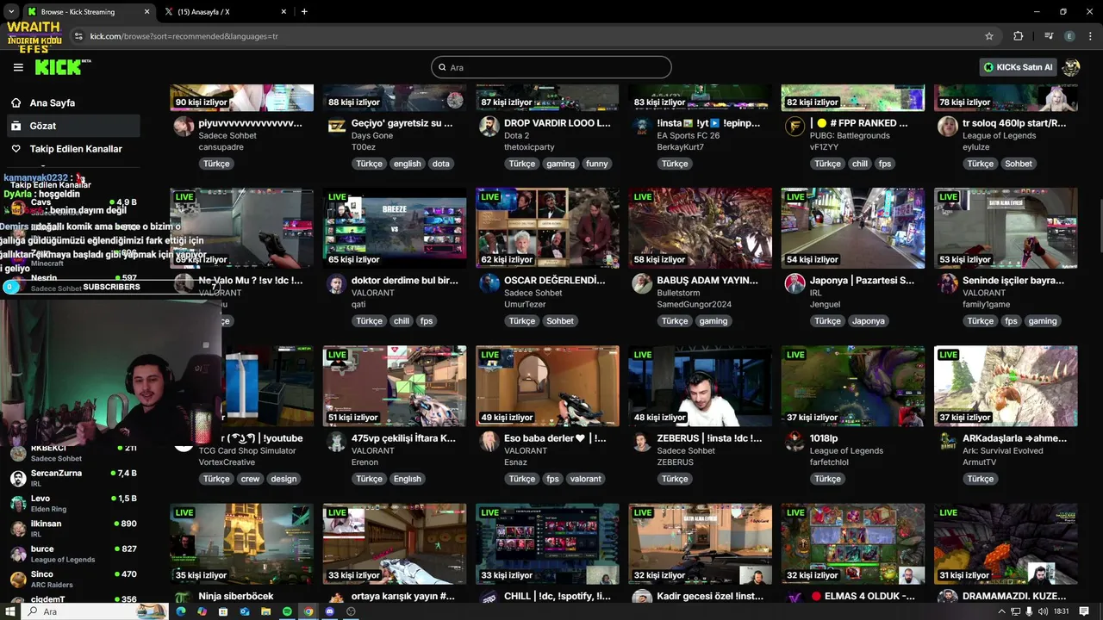Show hidden system tray icons chevron
The height and width of the screenshot is (620, 1103).
tap(1002, 611)
